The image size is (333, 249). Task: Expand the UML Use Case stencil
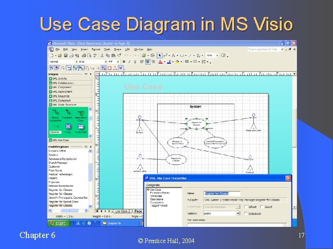click(x=70, y=140)
